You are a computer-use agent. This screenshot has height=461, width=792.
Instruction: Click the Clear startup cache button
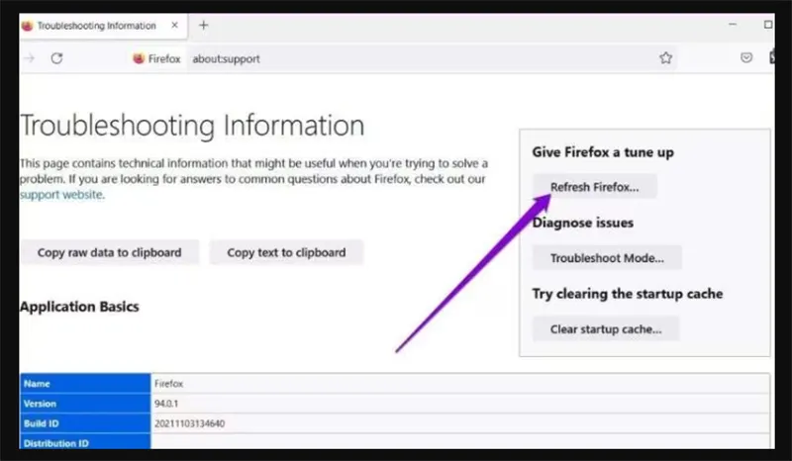tap(606, 329)
